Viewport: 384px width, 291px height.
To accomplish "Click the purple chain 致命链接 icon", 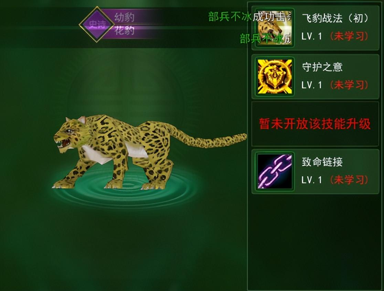I will (x=275, y=171).
